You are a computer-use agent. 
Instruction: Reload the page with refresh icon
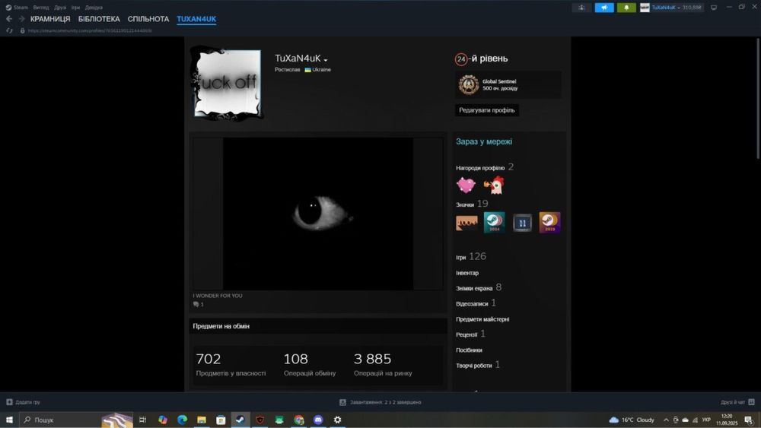pos(9,30)
